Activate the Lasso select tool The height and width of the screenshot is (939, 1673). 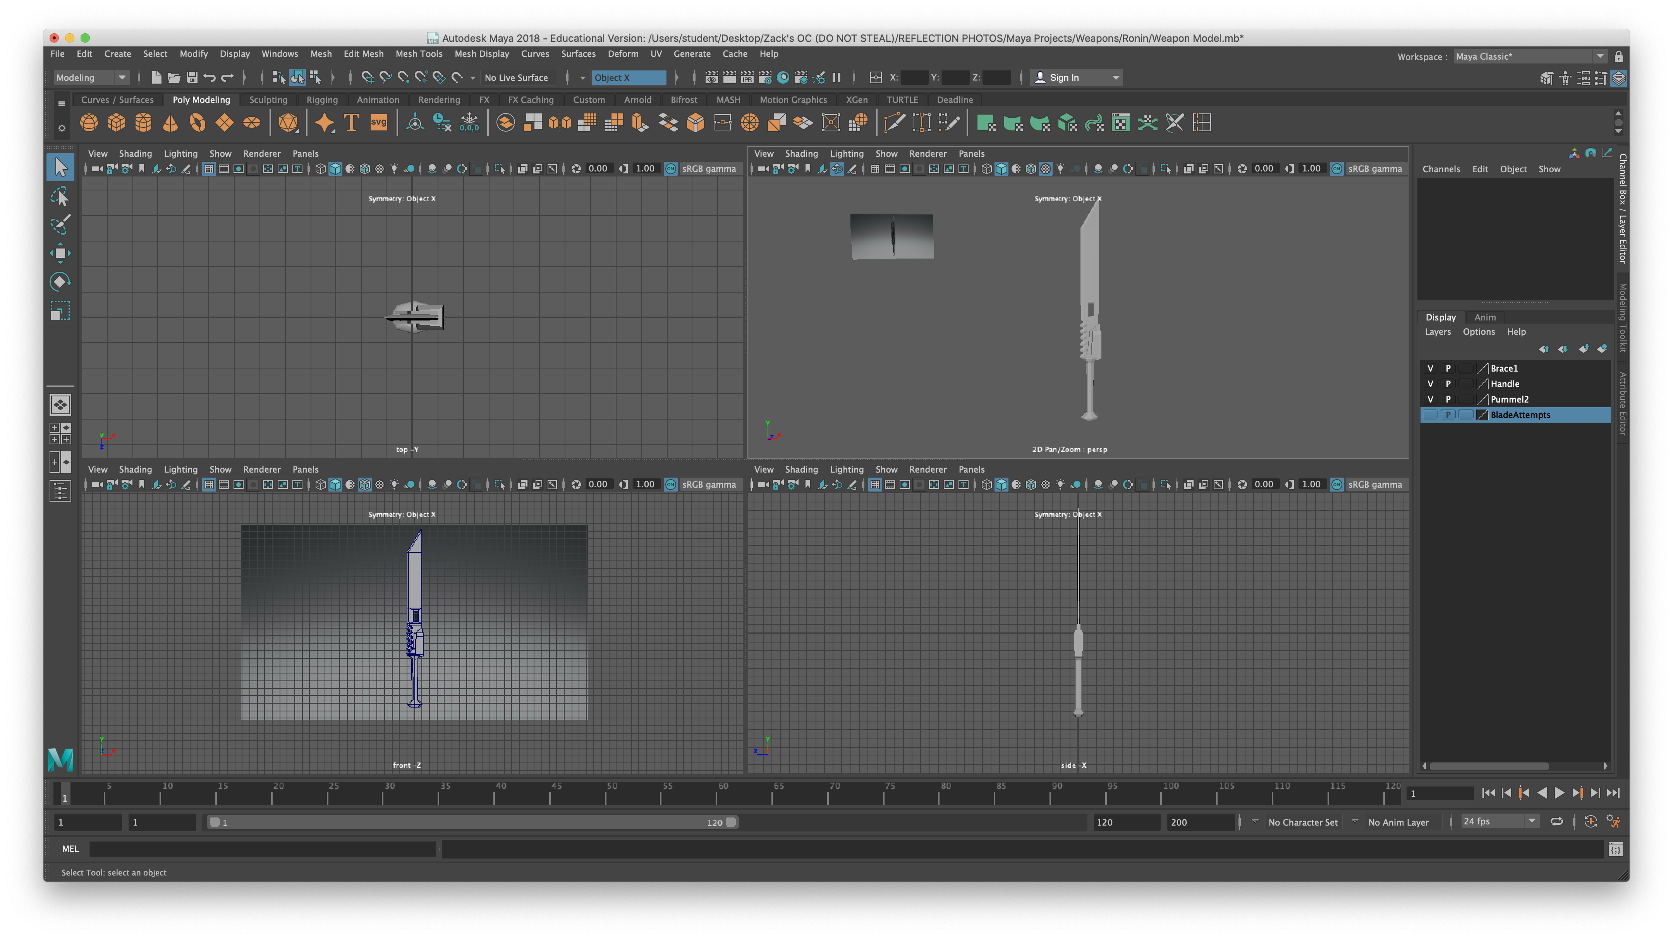click(60, 197)
